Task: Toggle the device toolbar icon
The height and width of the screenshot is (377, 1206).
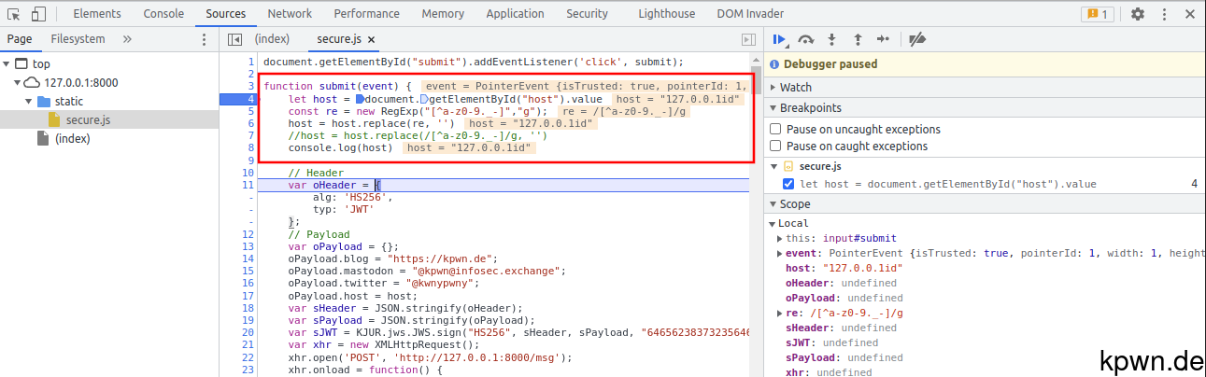Action: (39, 14)
